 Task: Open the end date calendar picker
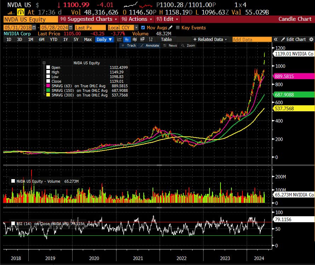tap(70, 28)
